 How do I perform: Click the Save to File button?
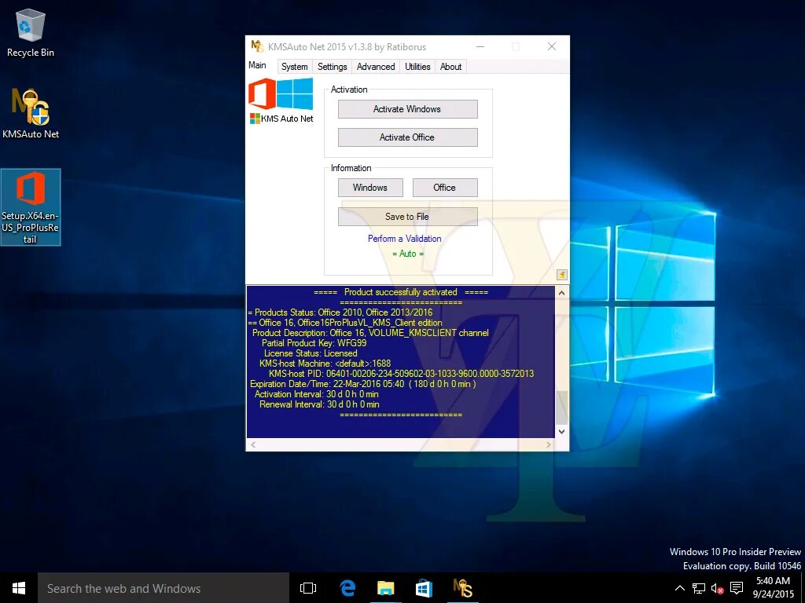(x=408, y=217)
